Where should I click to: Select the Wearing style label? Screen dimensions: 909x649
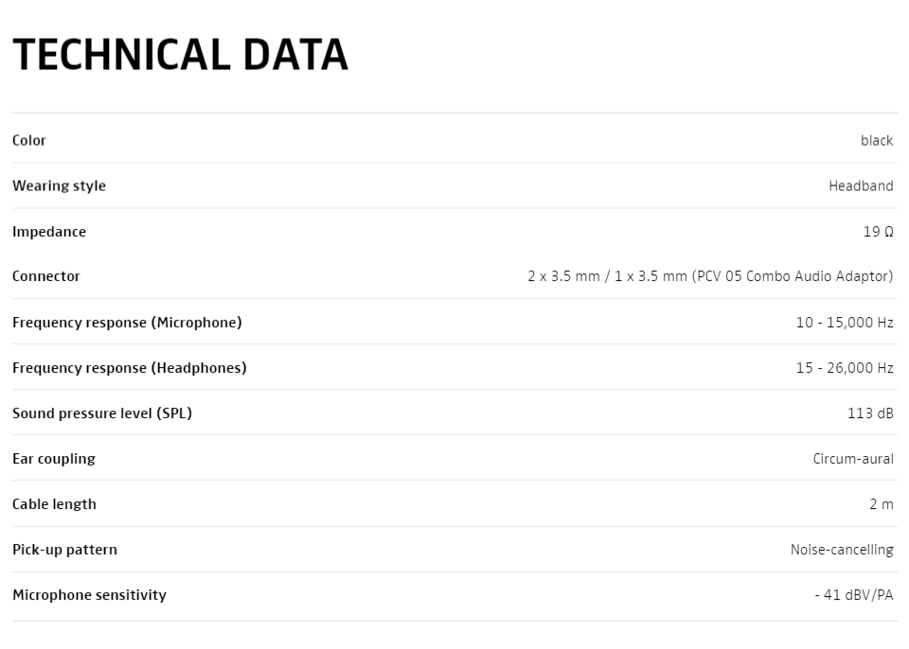coord(59,186)
